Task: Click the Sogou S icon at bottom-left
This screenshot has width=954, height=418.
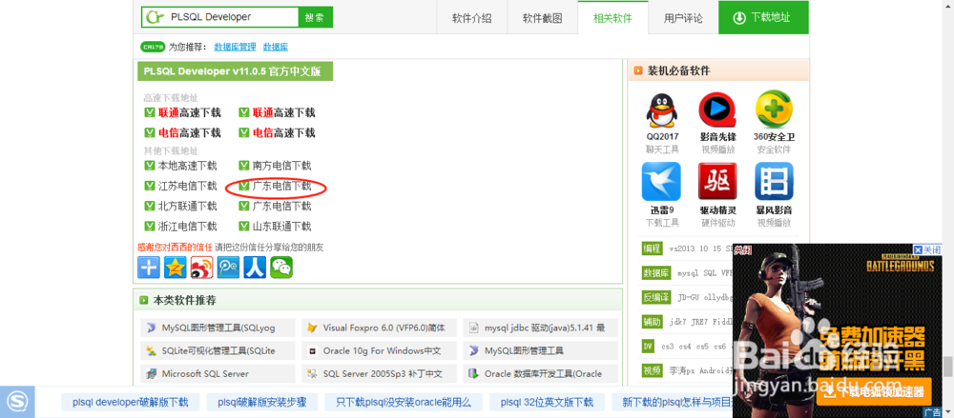Action: pos(17,402)
